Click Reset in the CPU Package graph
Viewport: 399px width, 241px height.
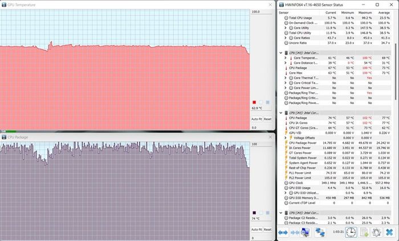click(x=267, y=229)
